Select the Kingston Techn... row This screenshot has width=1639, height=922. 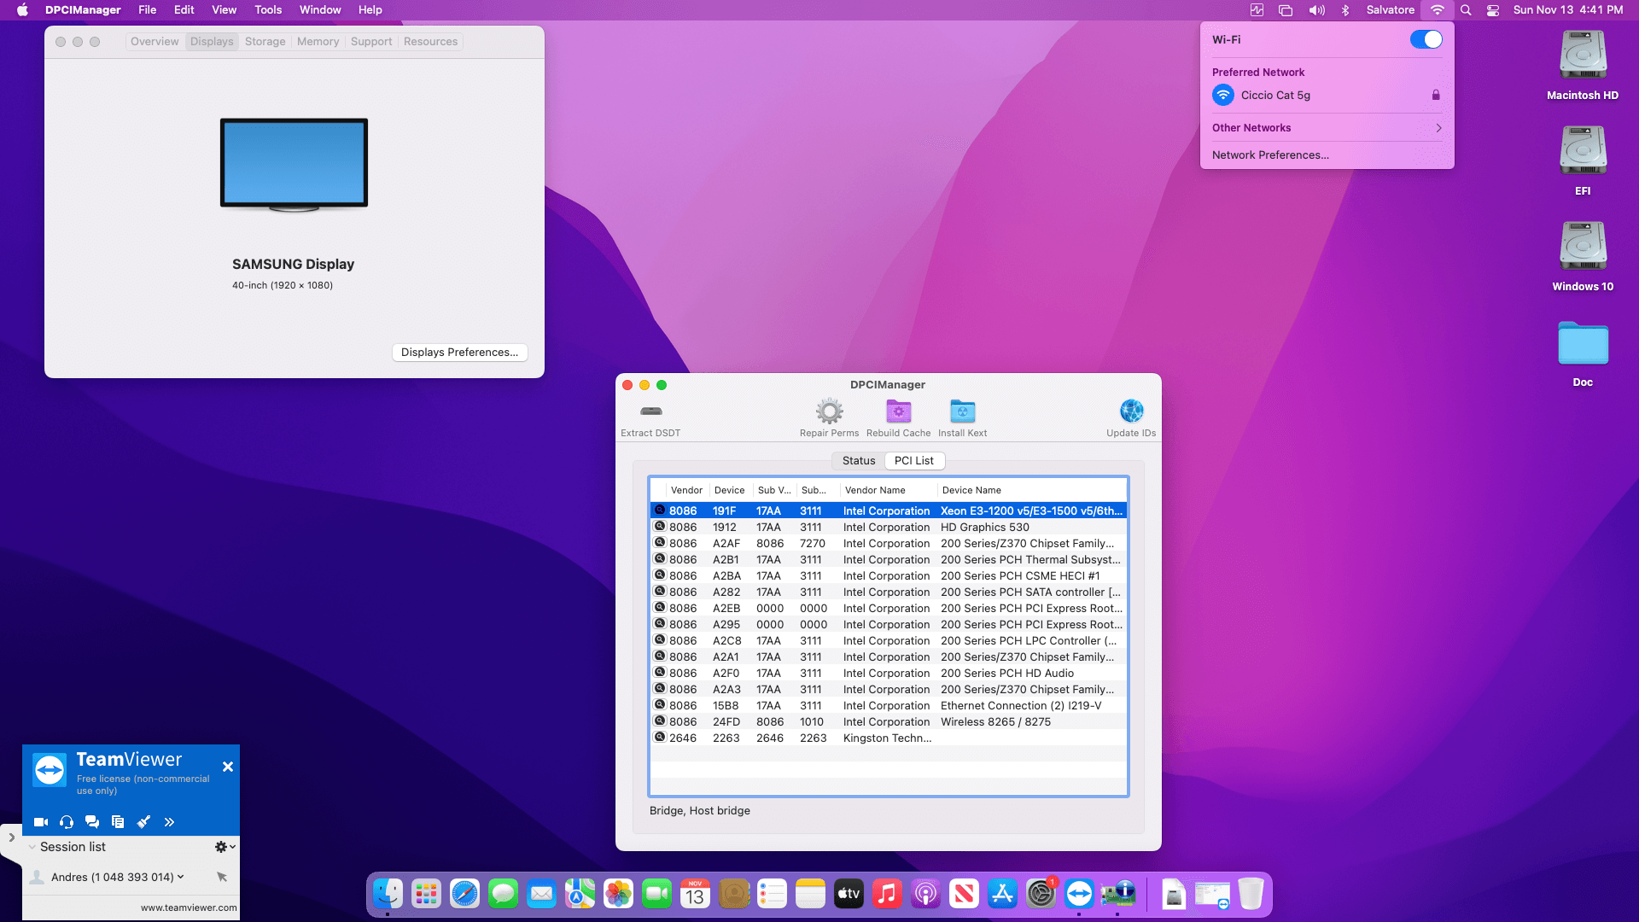pyautogui.click(x=888, y=738)
